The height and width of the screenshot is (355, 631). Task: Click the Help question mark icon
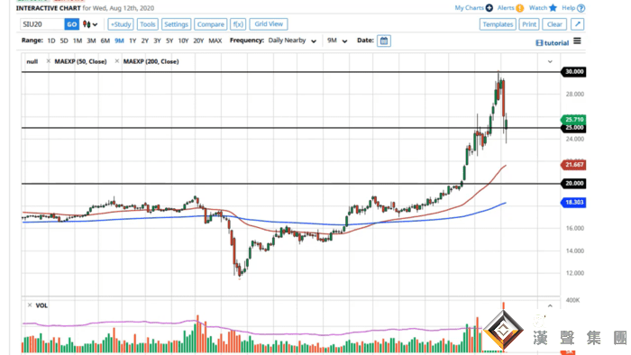pos(581,8)
